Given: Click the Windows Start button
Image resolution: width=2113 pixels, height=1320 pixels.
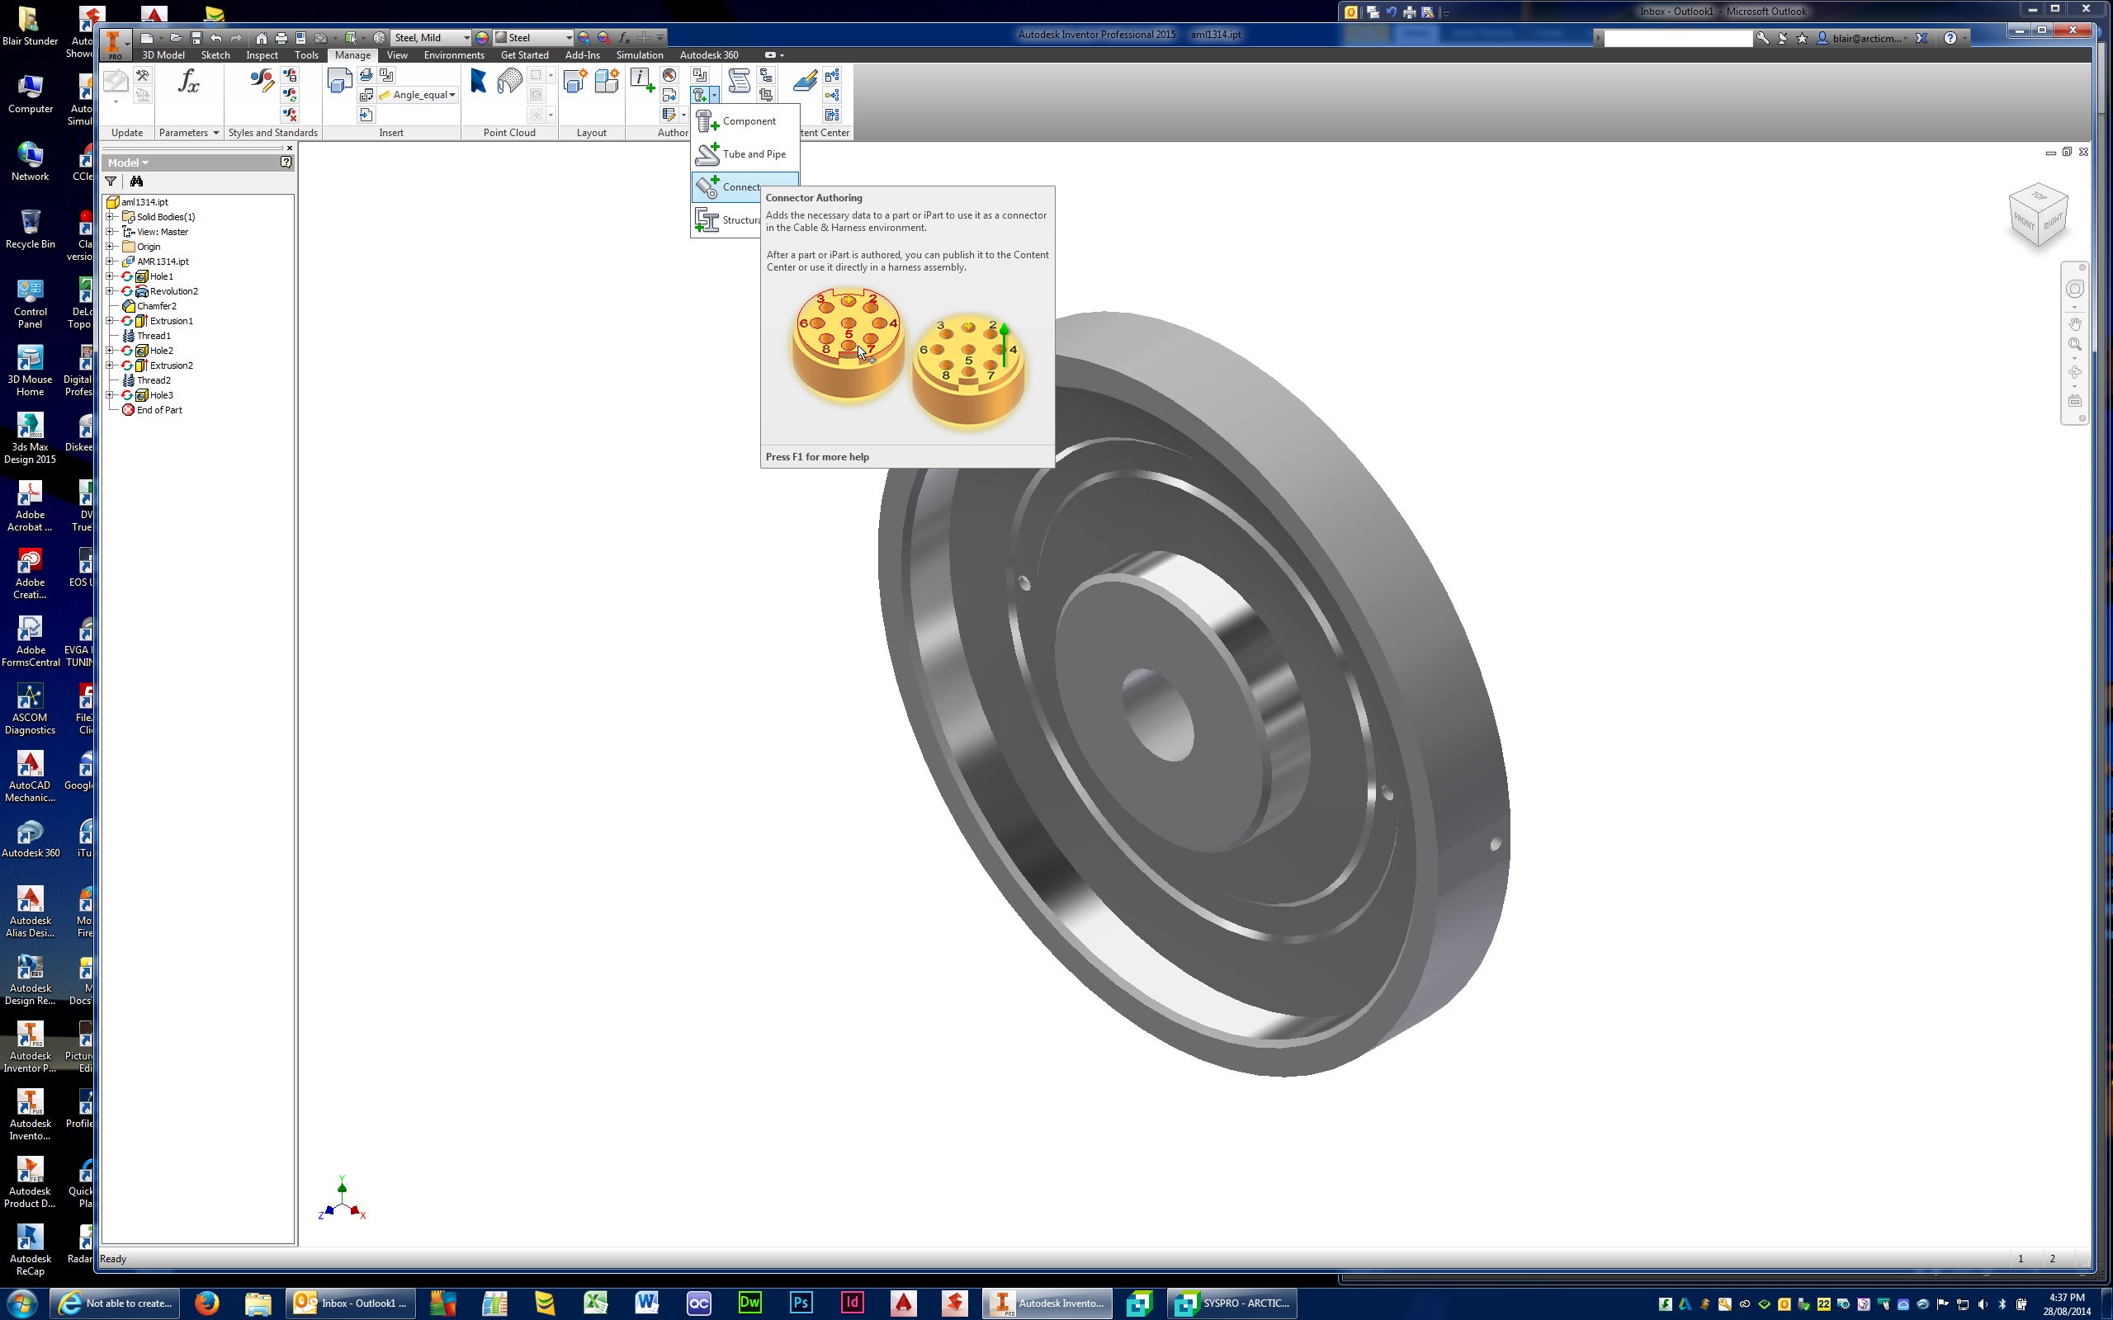Looking at the screenshot, I should [x=21, y=1303].
